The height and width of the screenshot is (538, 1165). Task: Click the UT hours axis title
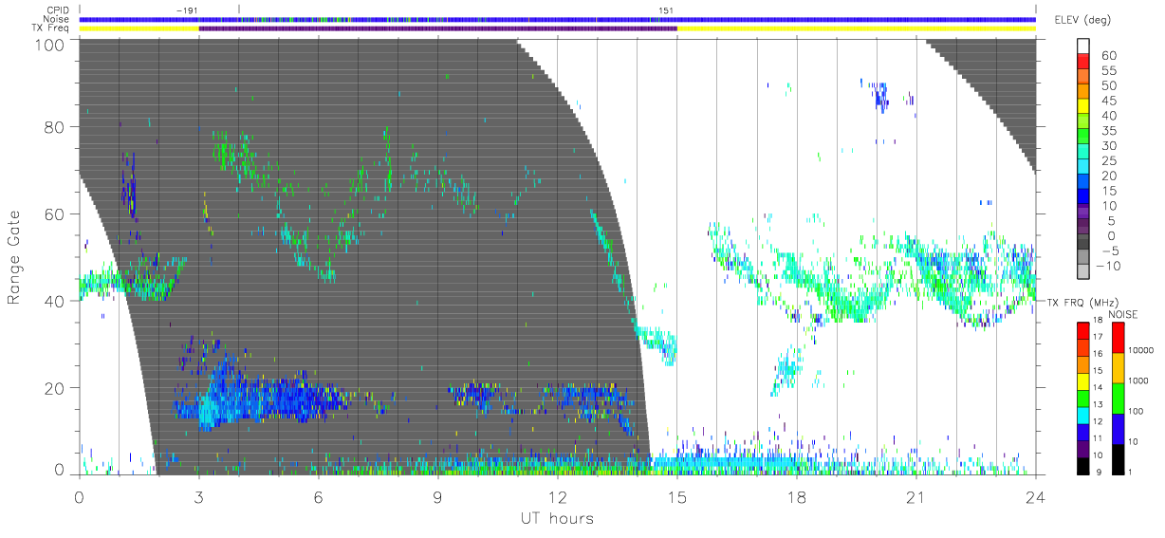pos(556,518)
